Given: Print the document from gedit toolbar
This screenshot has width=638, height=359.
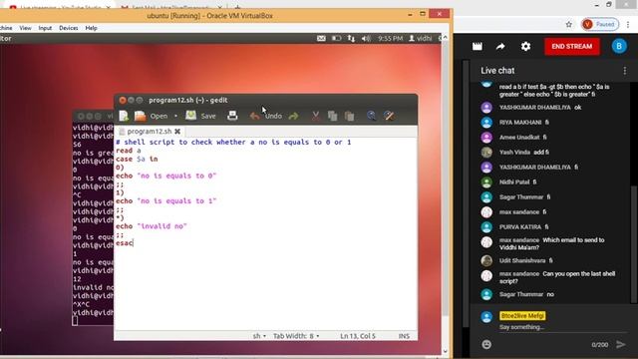Looking at the screenshot, I should pos(232,116).
